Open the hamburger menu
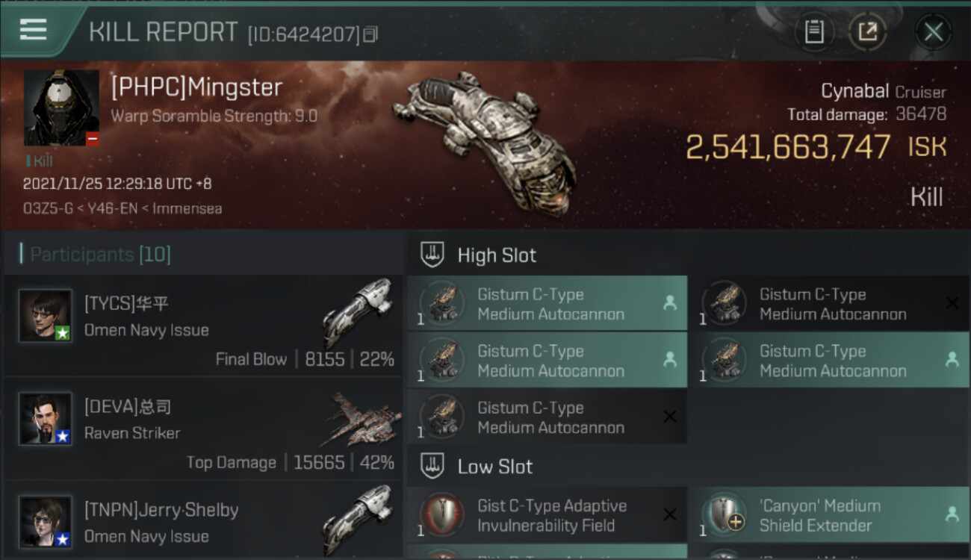Screen dimensions: 971x560 tap(34, 30)
